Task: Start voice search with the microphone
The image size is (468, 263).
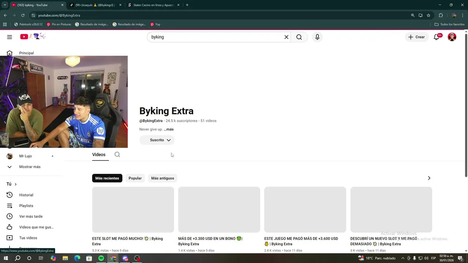Action: click(x=317, y=37)
